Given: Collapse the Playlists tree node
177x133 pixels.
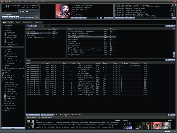Looking at the screenshot, I should (x=3, y=65).
